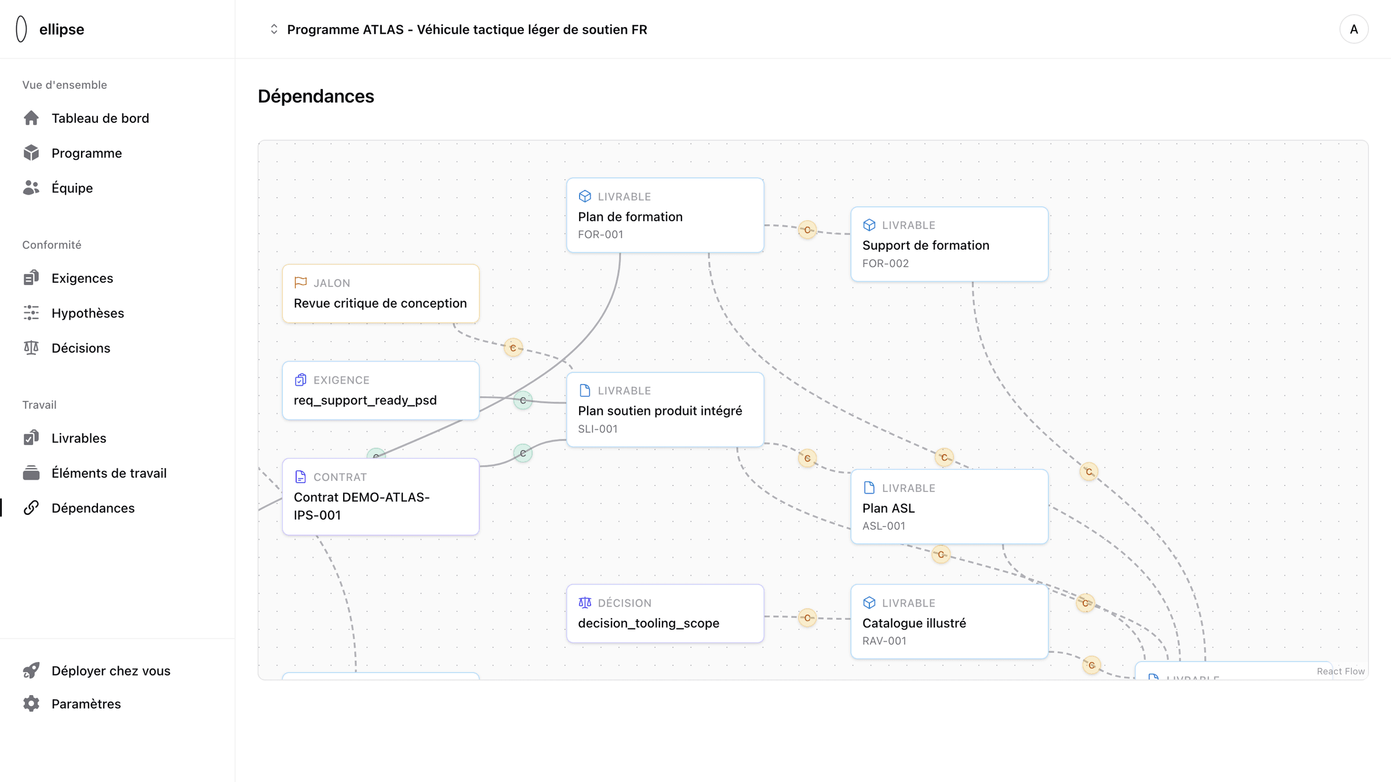Click the ASL-001 identifier text
The height and width of the screenshot is (782, 1391).
[x=883, y=526]
